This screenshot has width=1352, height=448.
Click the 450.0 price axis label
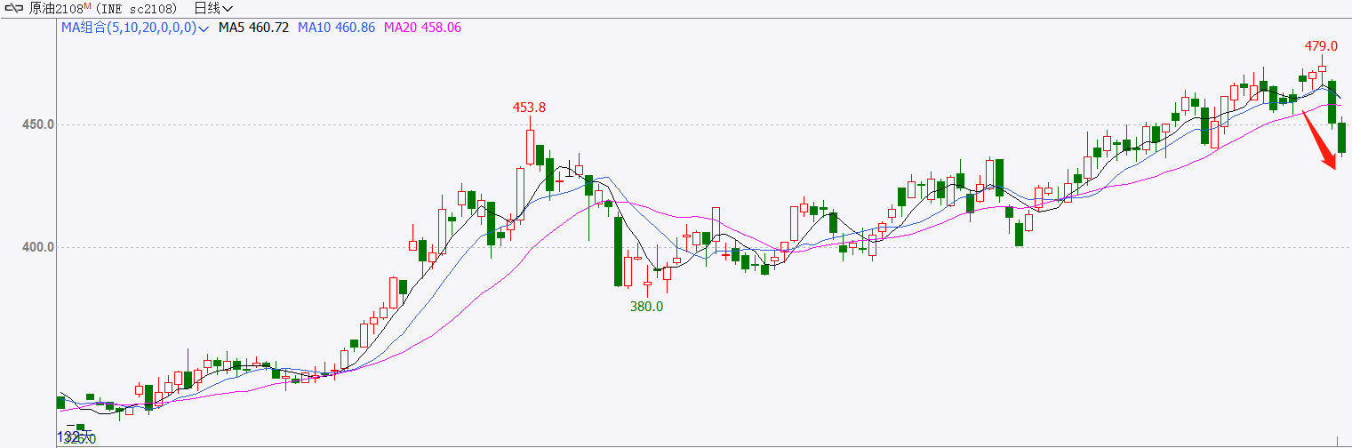pos(39,124)
